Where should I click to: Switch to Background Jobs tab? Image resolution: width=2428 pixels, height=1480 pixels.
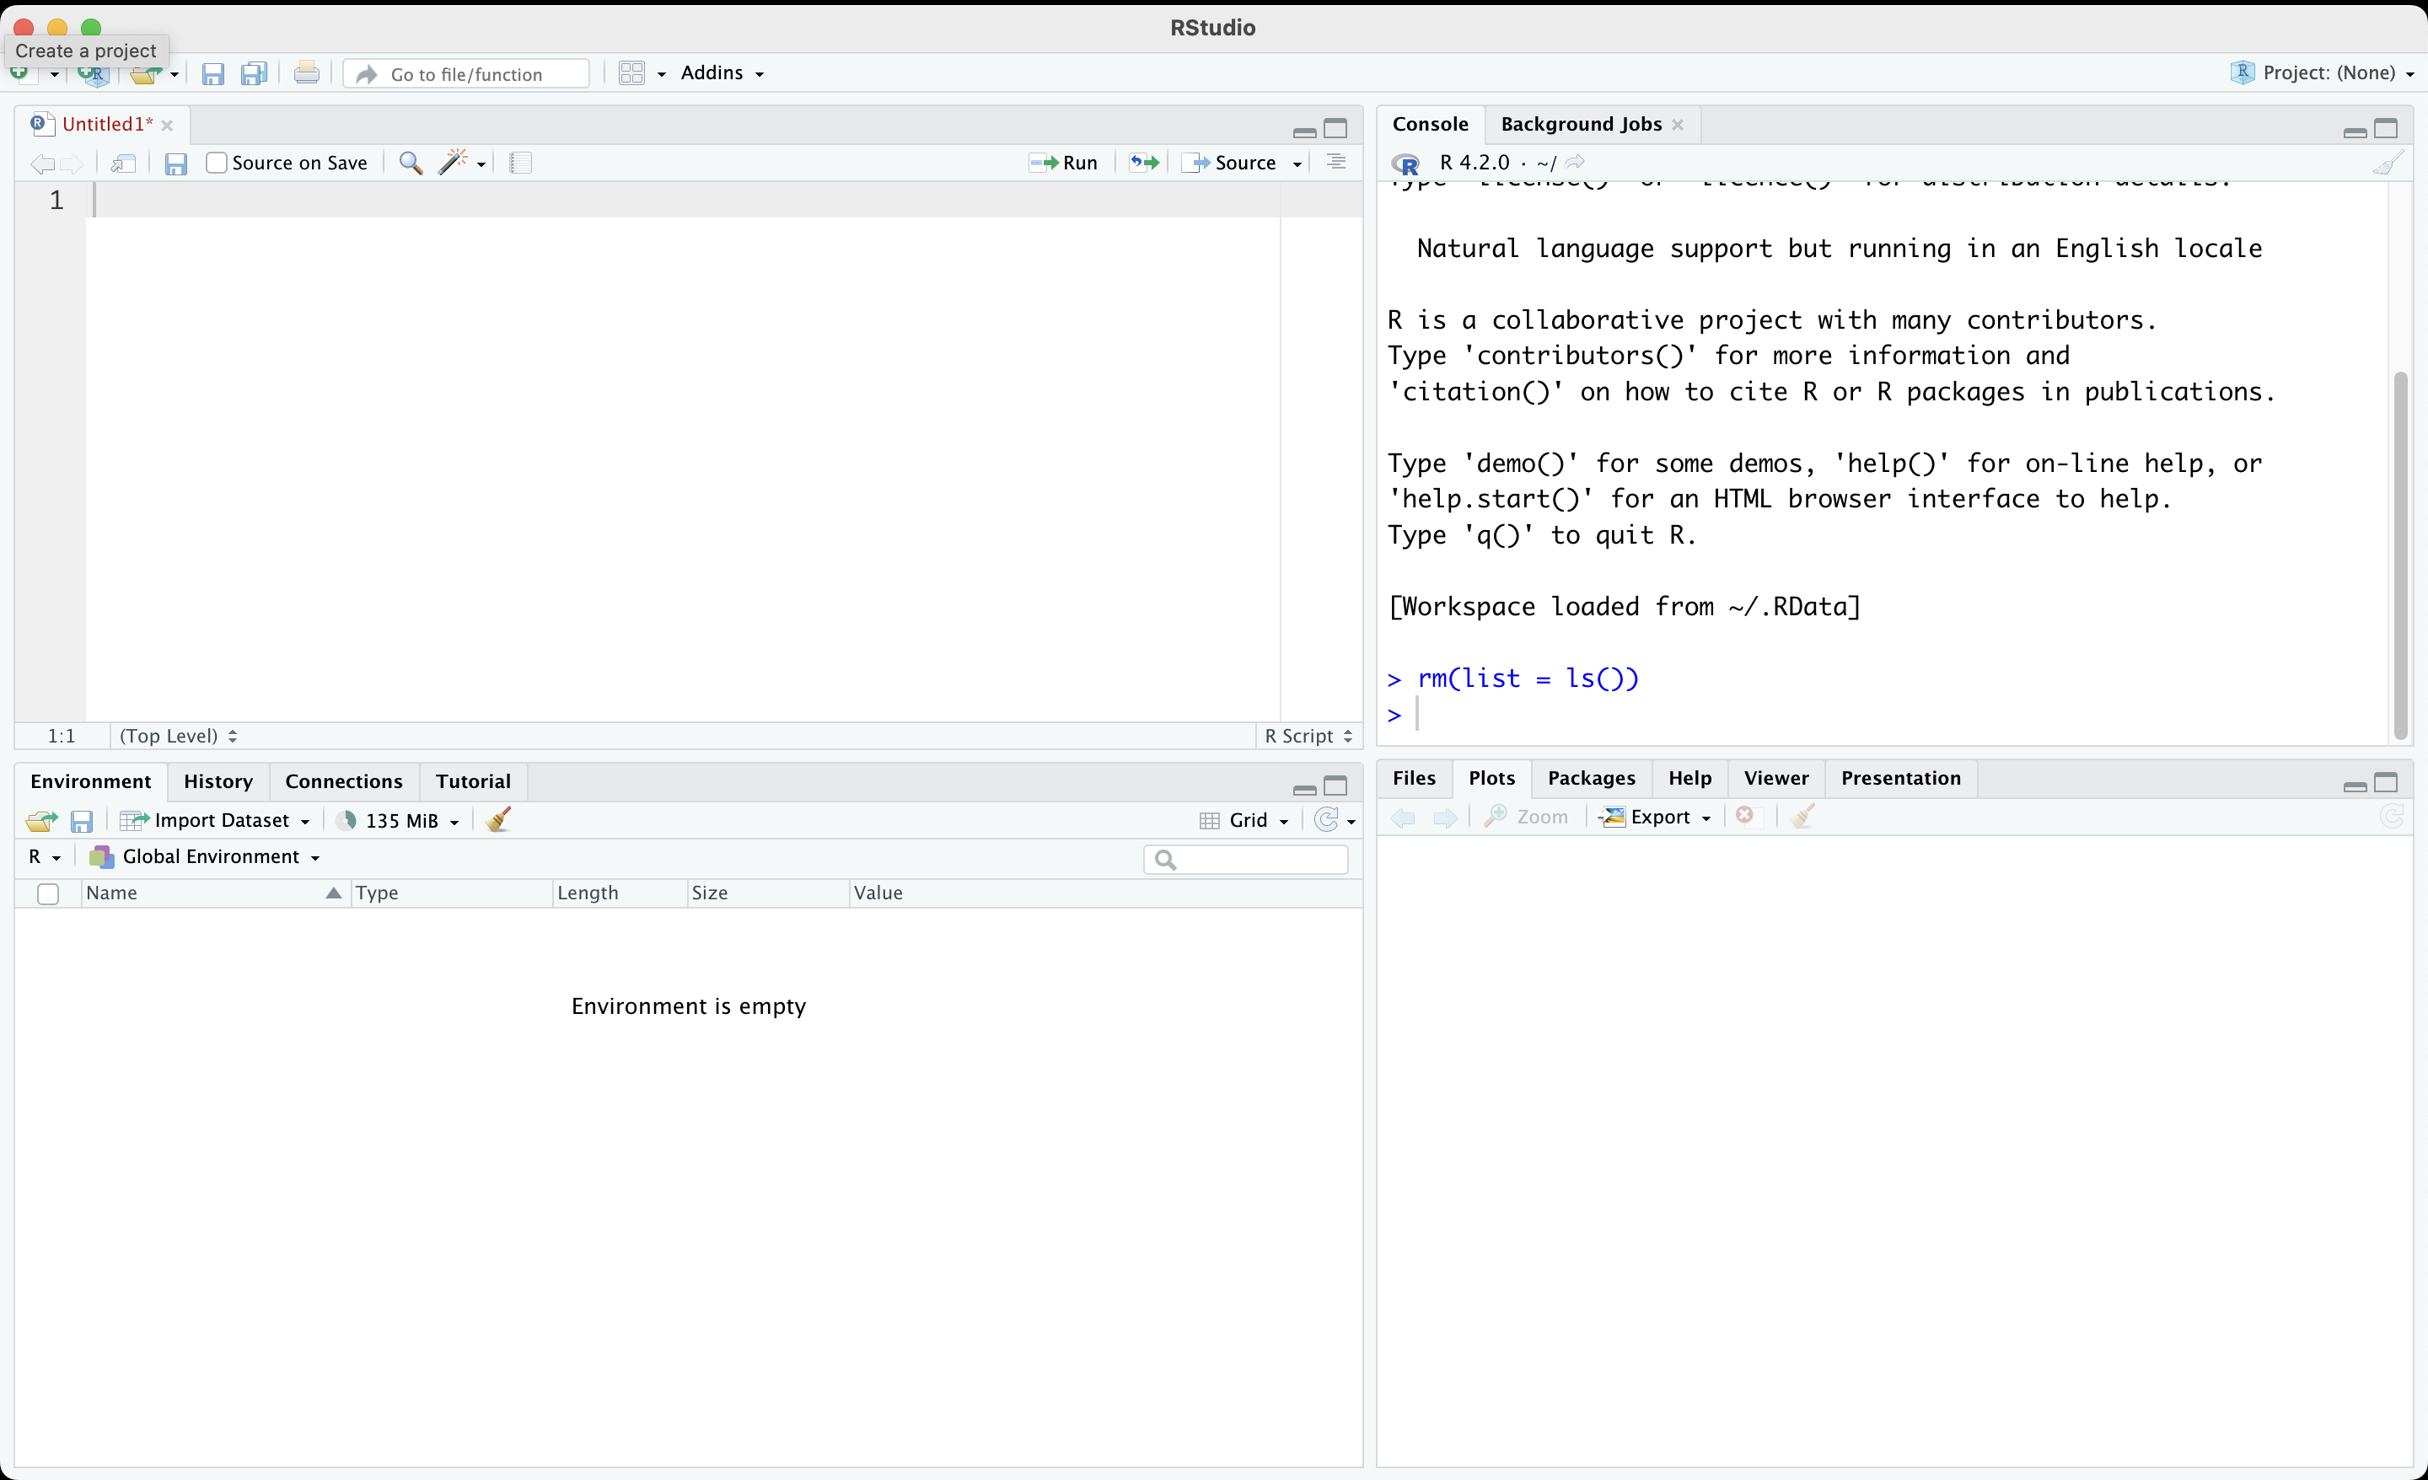pyautogui.click(x=1581, y=124)
